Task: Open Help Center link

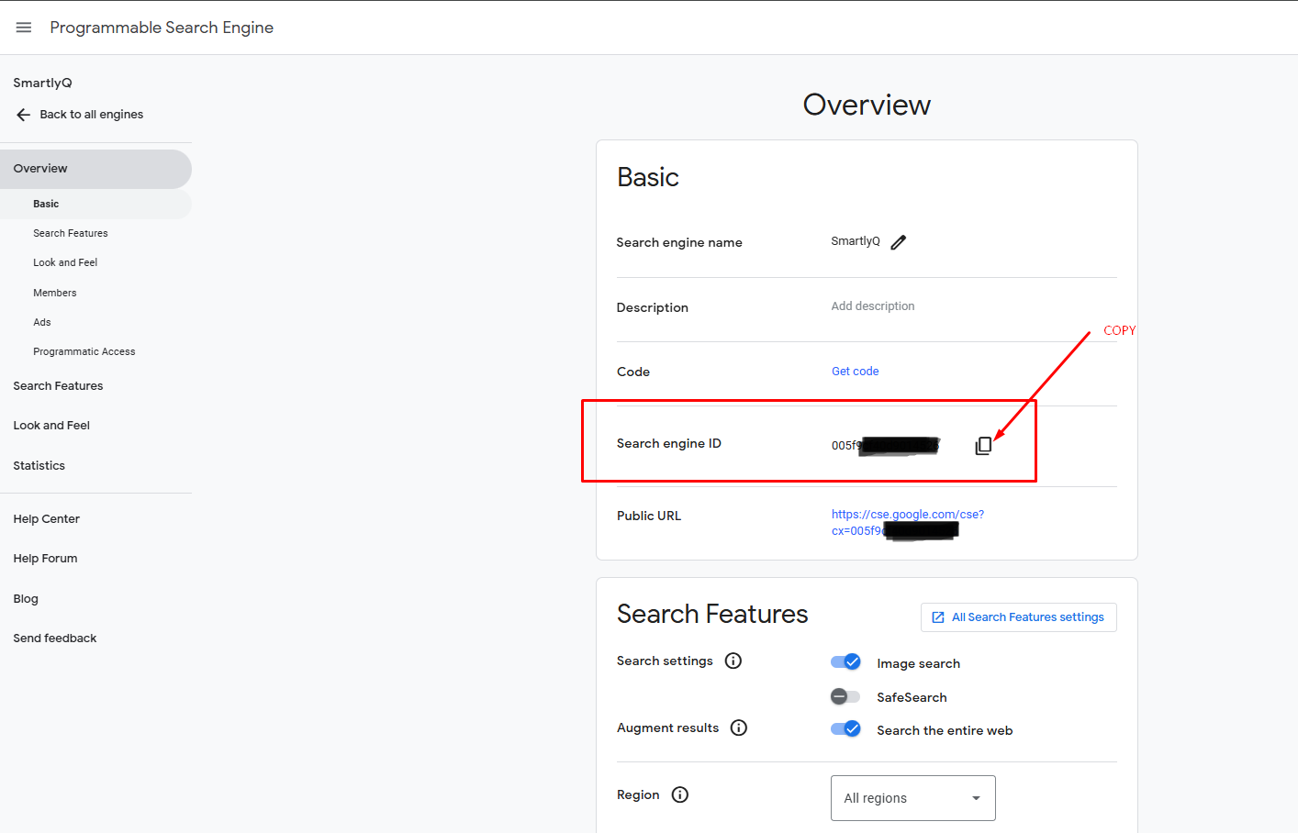Action: pos(47,519)
